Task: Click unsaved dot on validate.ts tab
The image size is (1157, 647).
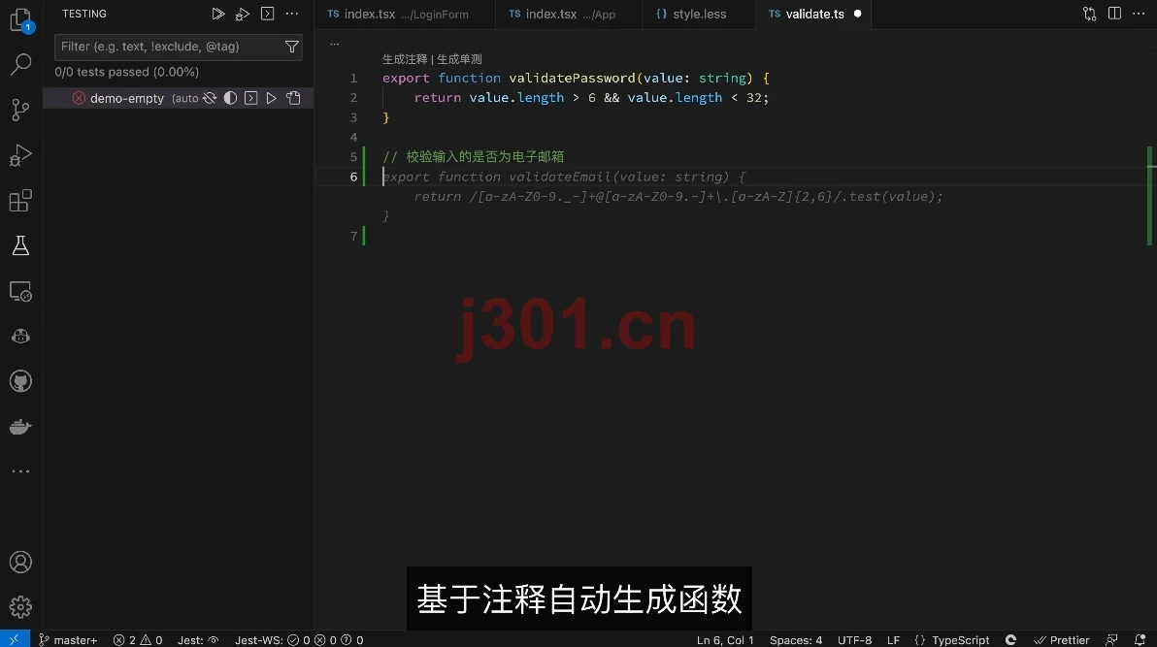Action: [x=857, y=14]
